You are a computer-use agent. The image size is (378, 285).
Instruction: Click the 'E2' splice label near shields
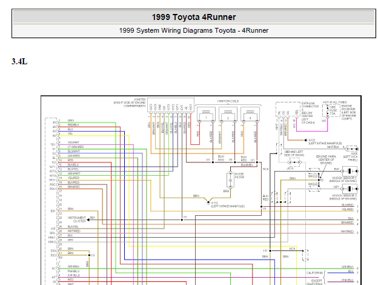click(x=322, y=180)
